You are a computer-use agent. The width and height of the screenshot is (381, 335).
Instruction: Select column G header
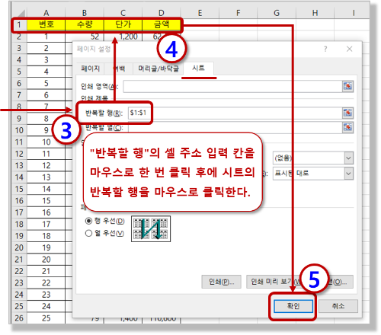coord(277,13)
